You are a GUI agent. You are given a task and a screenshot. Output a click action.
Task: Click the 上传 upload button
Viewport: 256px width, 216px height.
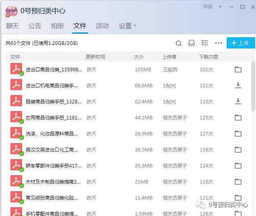240,43
